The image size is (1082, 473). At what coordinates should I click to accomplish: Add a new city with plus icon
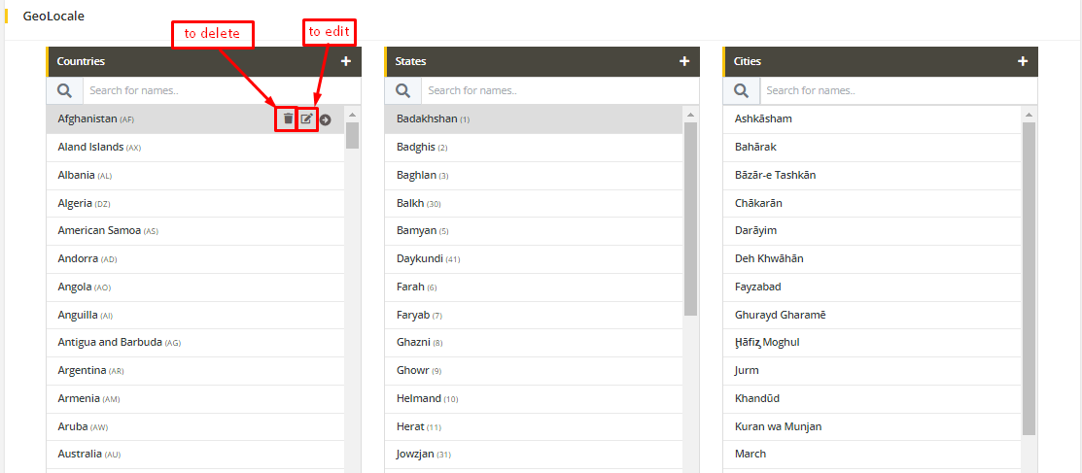point(1023,61)
